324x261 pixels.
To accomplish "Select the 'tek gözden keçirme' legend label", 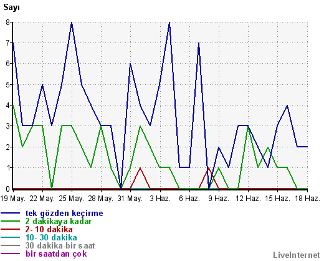I will [x=64, y=214].
